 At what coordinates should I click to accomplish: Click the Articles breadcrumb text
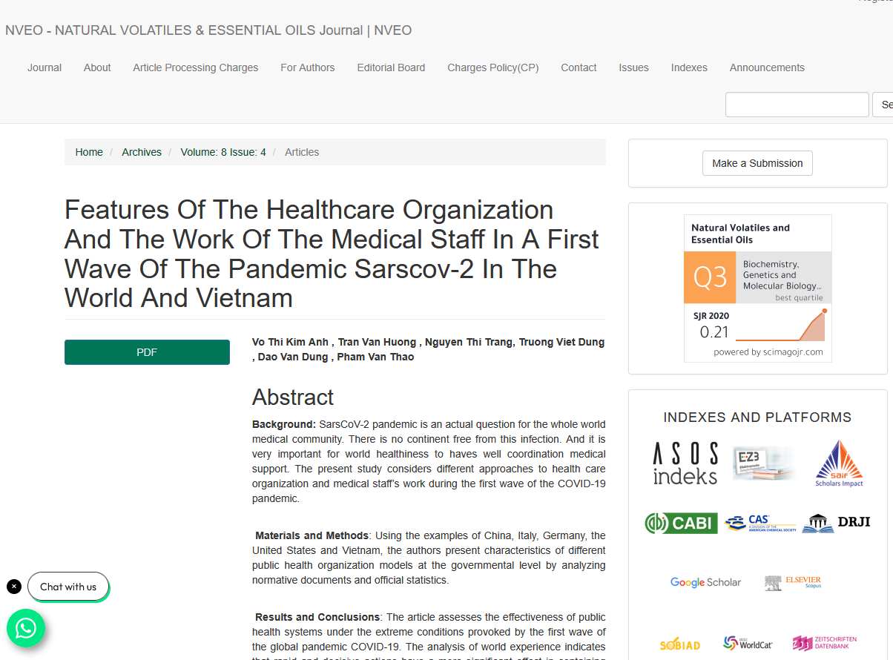pyautogui.click(x=302, y=152)
